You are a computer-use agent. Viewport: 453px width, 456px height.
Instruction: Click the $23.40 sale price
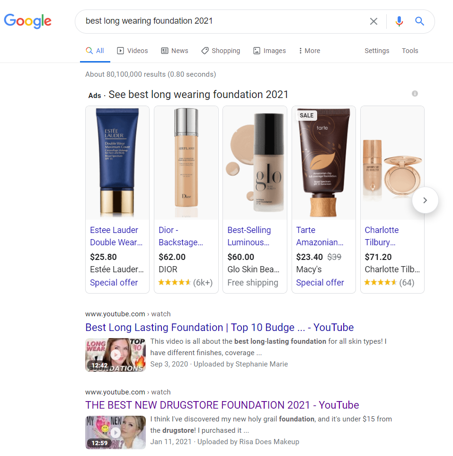(310, 257)
